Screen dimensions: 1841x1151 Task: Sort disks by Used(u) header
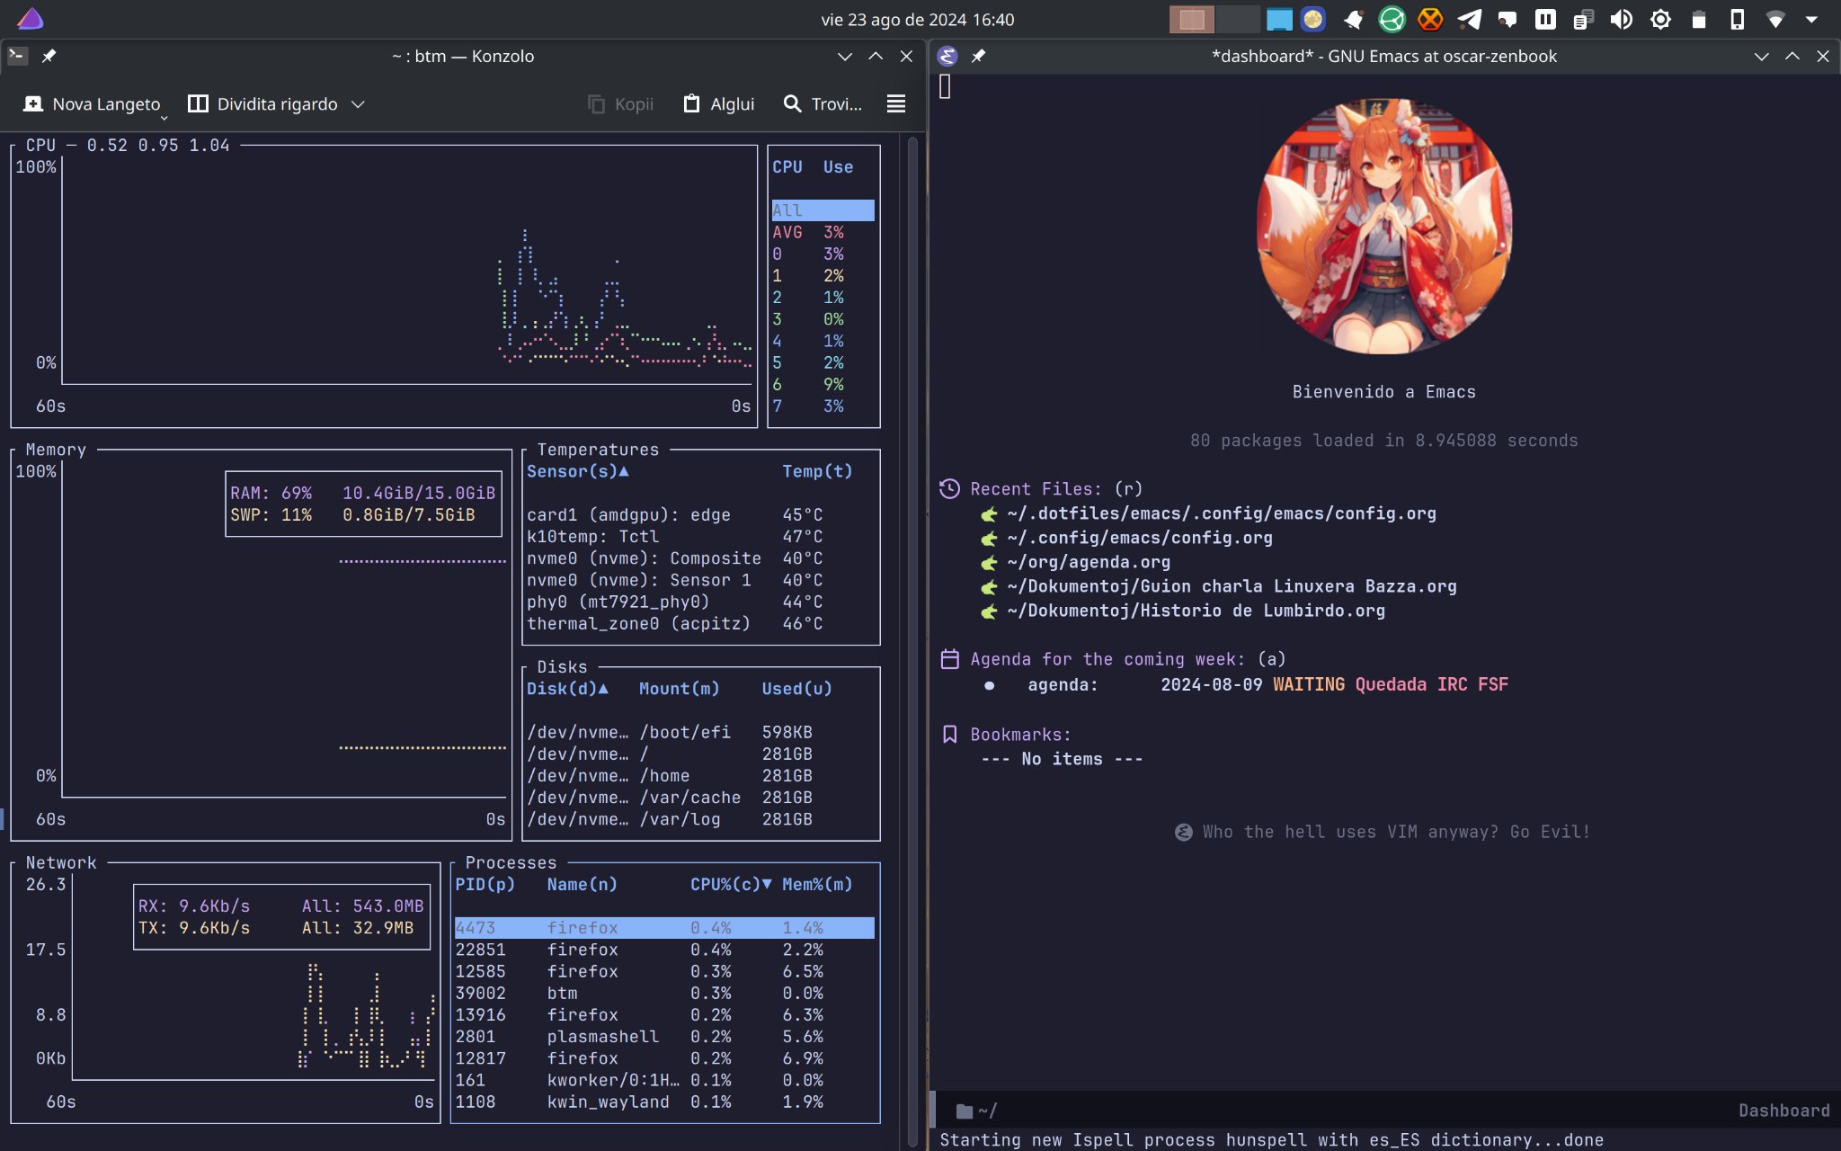(x=797, y=689)
